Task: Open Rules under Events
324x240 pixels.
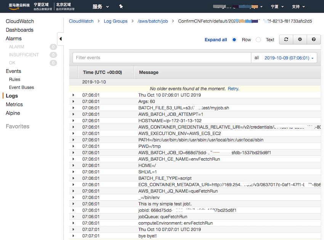Action: (x=14, y=79)
